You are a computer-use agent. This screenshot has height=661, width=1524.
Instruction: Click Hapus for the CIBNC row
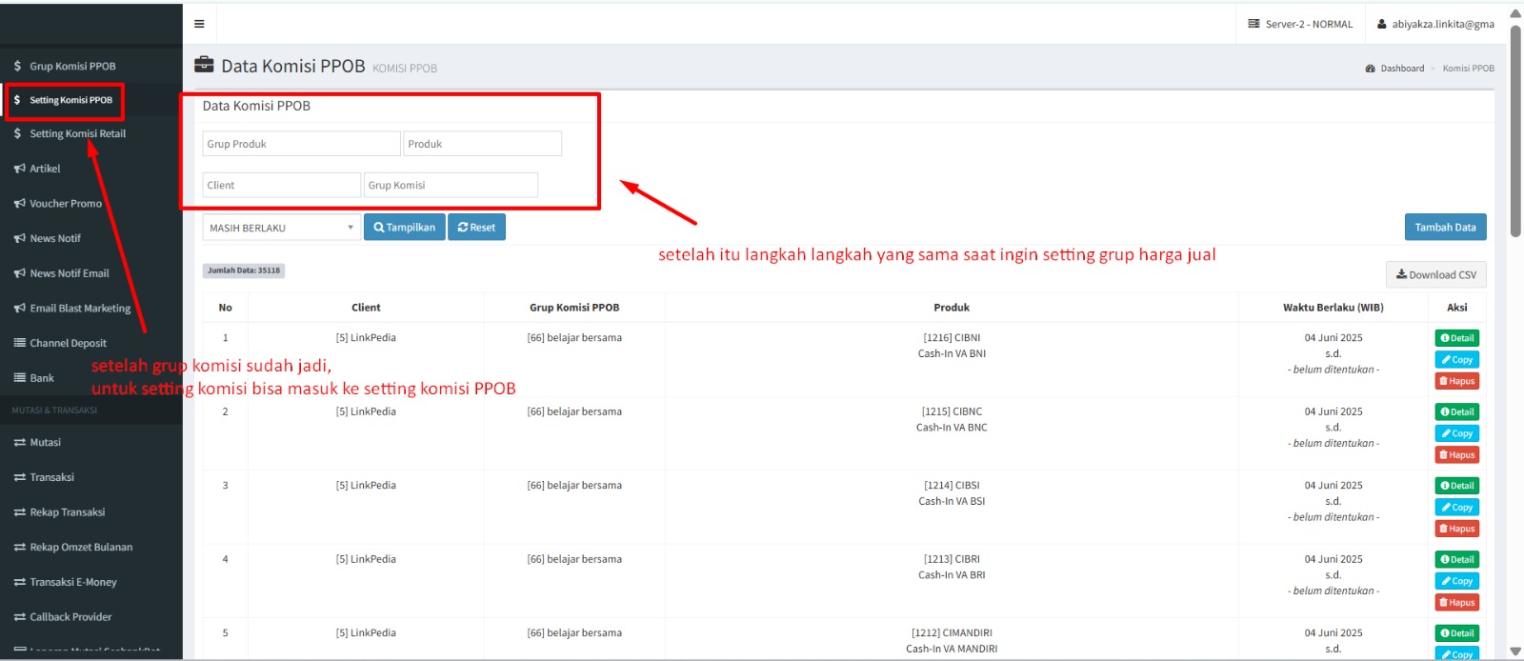pos(1456,455)
